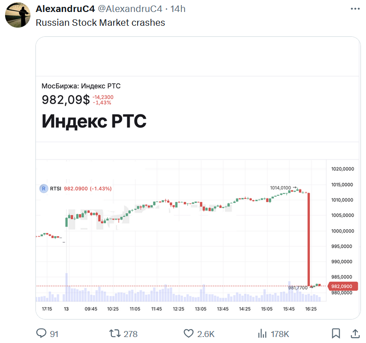Click the repost arrows icon
Screen dimensions: 366x343
(x=115, y=333)
